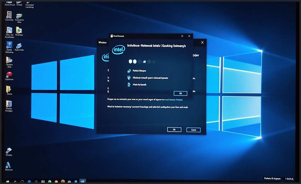Click the "Window" title text of the rear dialog
This screenshot has height=184, width=301.
click(102, 42)
